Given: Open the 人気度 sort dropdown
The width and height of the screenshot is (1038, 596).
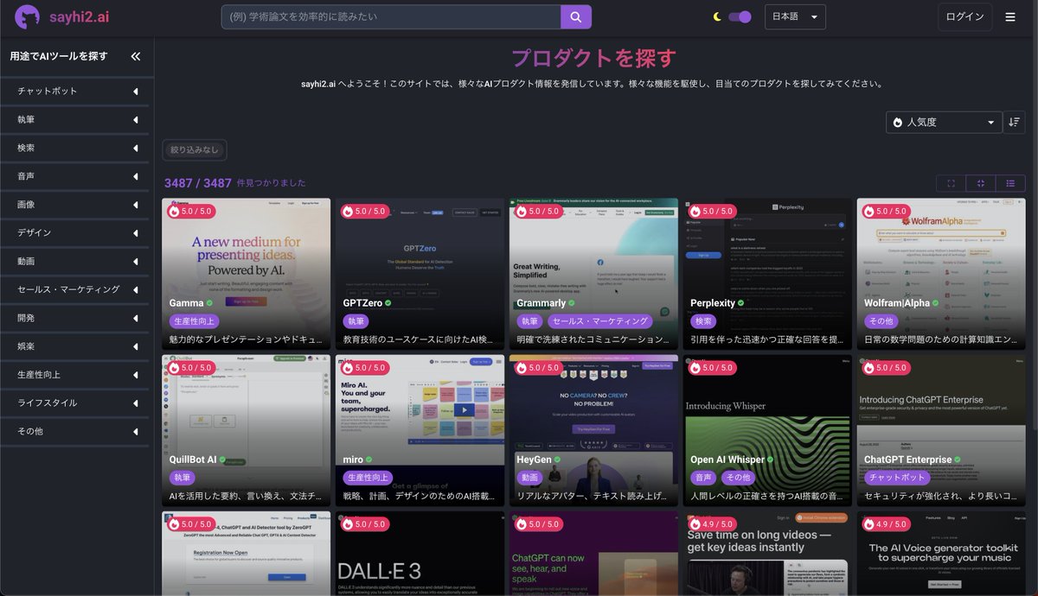Looking at the screenshot, I should point(944,123).
